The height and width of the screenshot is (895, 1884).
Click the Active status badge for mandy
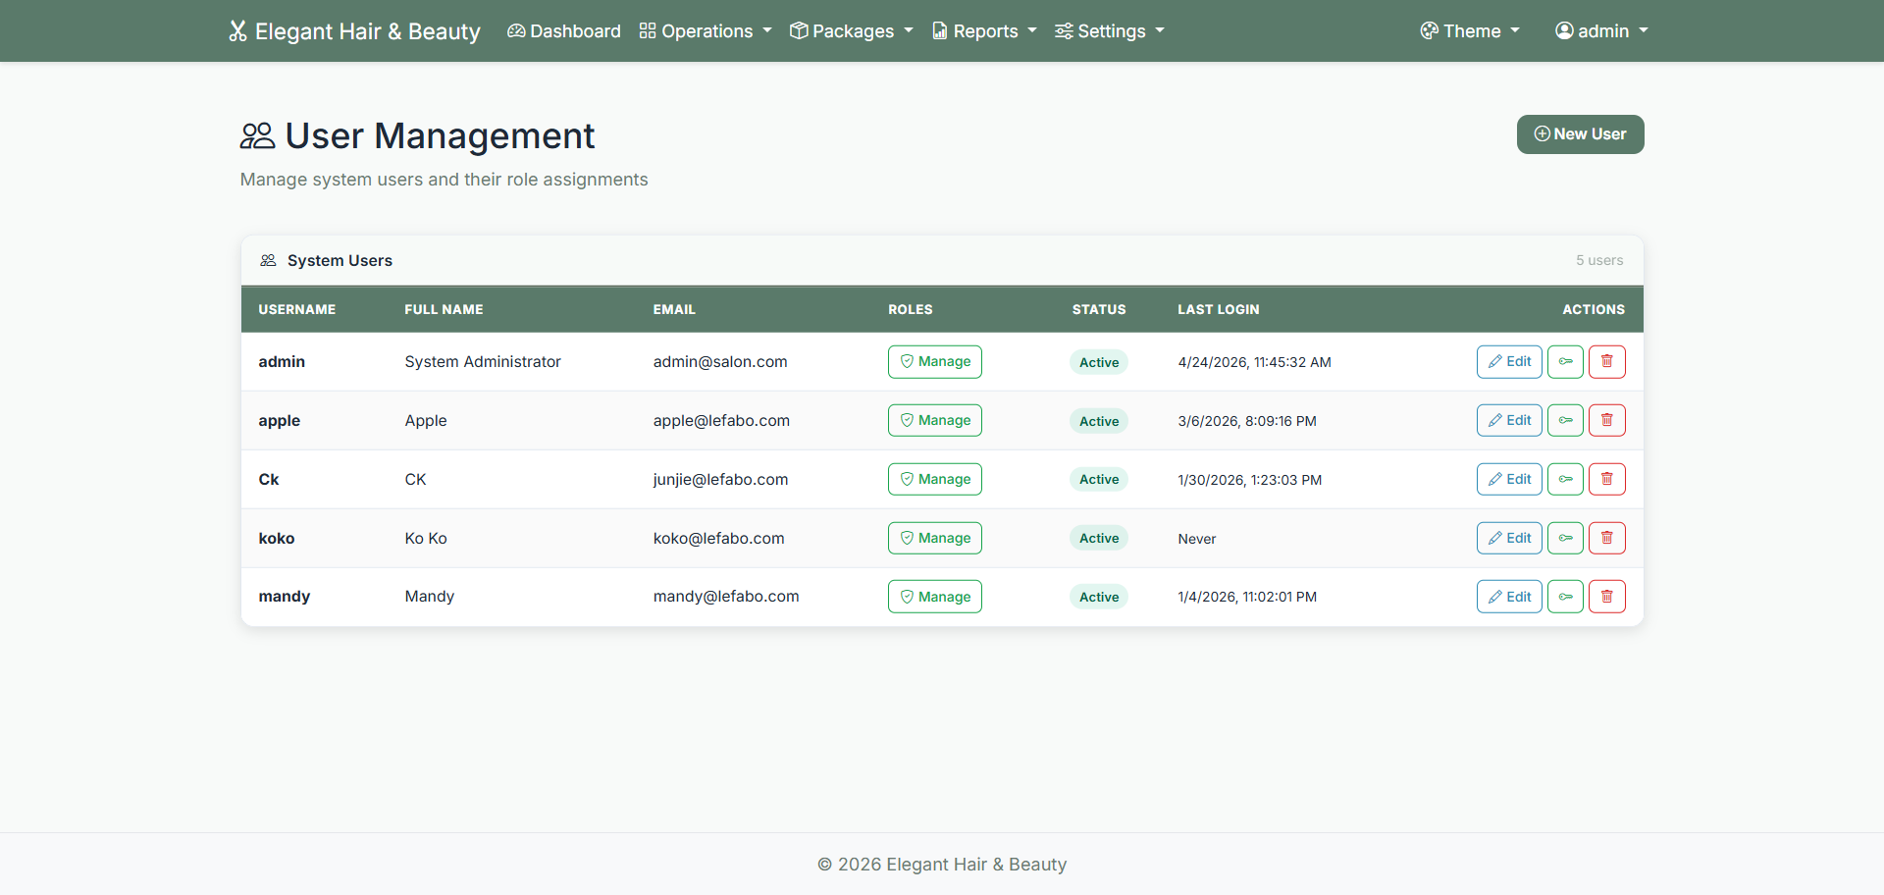pos(1099,597)
